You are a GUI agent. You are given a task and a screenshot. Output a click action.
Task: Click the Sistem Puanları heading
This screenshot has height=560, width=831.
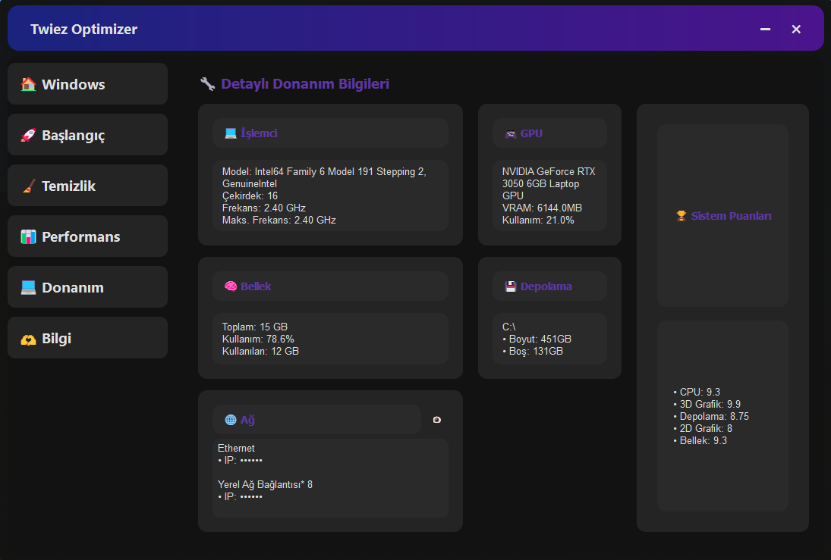pyautogui.click(x=731, y=216)
